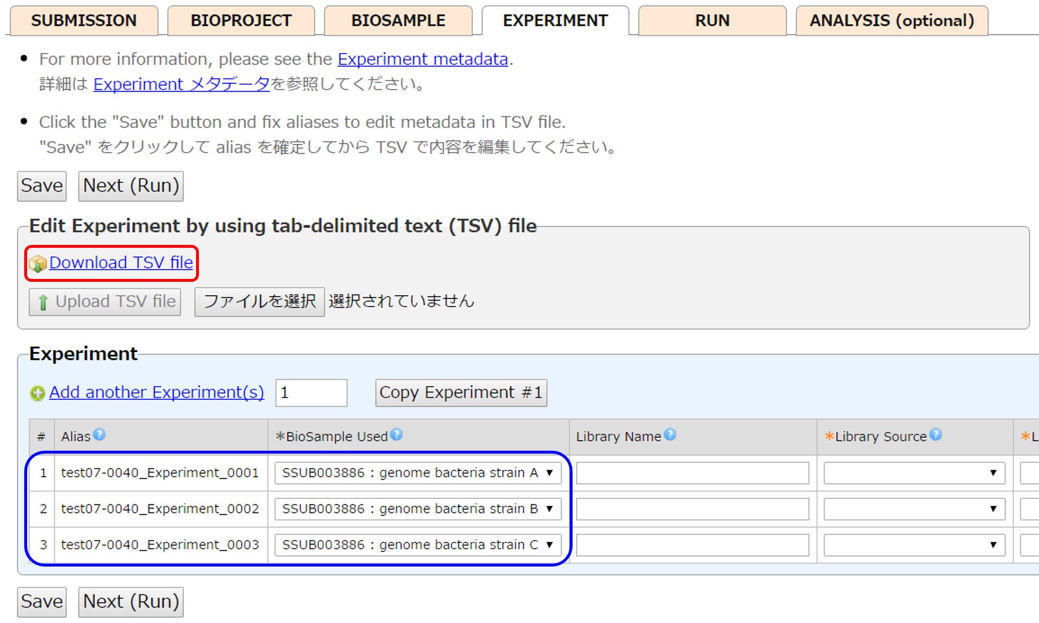Click the help icon next to Library Name
The height and width of the screenshot is (623, 1039).
pyautogui.click(x=669, y=435)
